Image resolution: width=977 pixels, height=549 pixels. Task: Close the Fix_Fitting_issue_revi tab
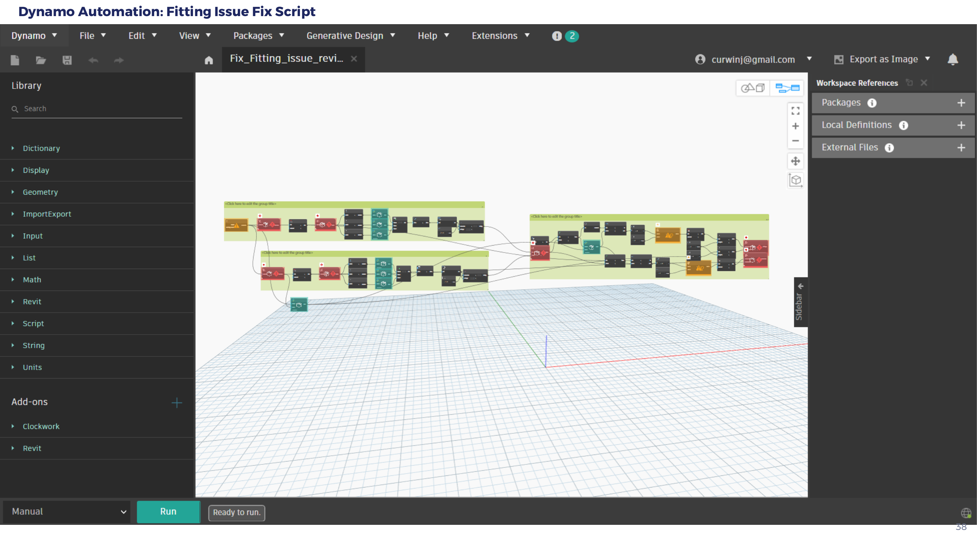[x=354, y=59]
